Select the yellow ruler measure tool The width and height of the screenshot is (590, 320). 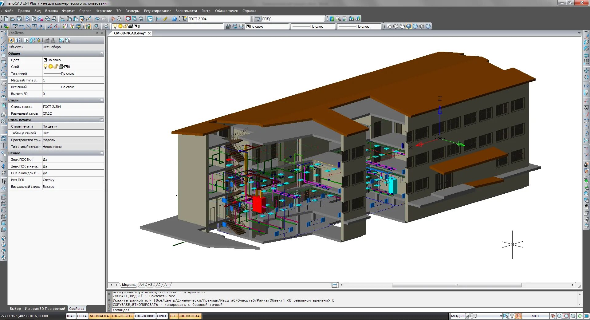click(165, 19)
